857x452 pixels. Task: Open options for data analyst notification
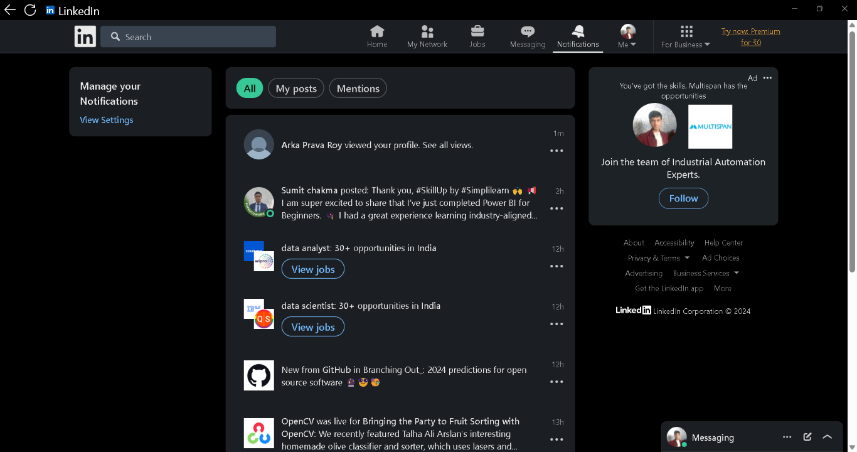[x=556, y=266]
